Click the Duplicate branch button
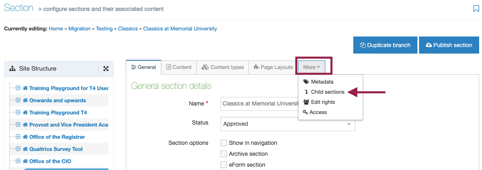The height and width of the screenshot is (170, 482). pos(385,45)
